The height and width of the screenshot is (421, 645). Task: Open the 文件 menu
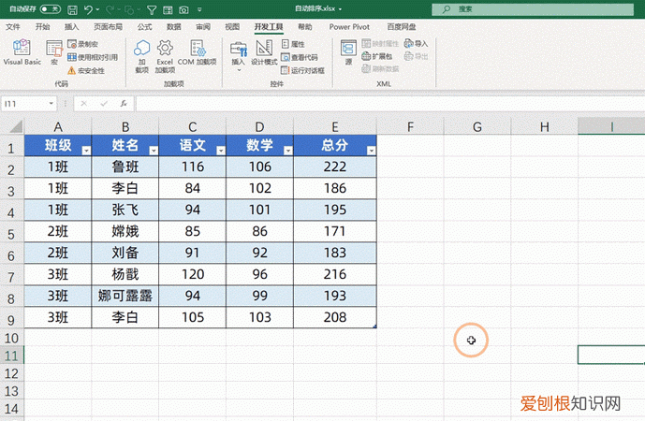pos(13,27)
